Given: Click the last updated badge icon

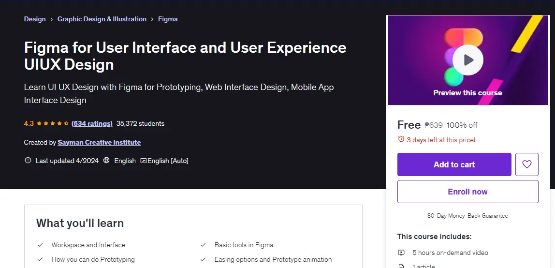Looking at the screenshot, I should point(28,161).
